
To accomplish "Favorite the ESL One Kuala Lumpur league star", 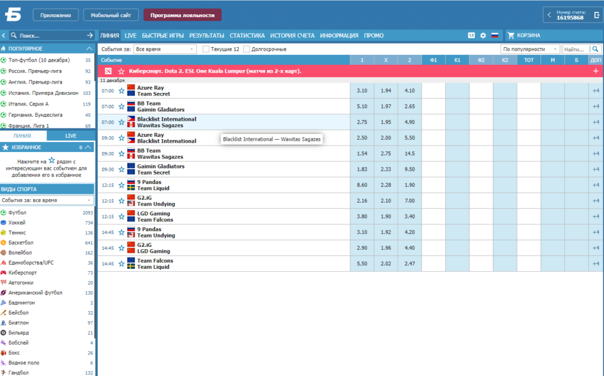I will pyautogui.click(x=122, y=71).
